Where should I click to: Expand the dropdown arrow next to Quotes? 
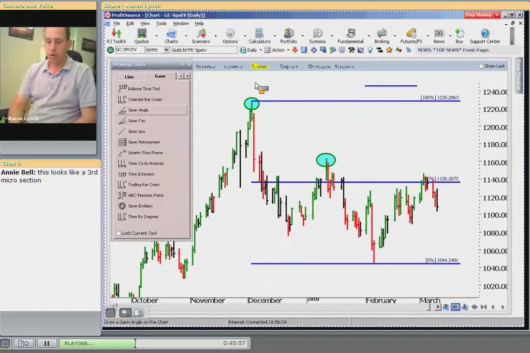pyautogui.click(x=156, y=36)
